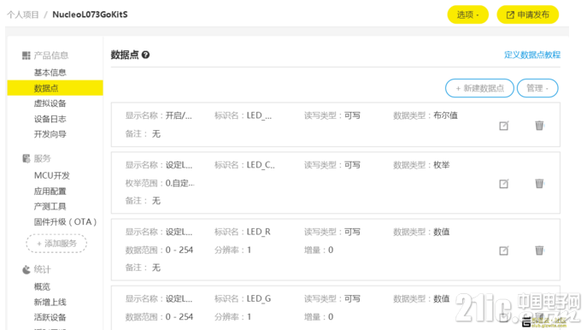Viewport: 587px width, 330px height.
Task: Delete the boolean LED on/off data point
Action: coord(539,125)
